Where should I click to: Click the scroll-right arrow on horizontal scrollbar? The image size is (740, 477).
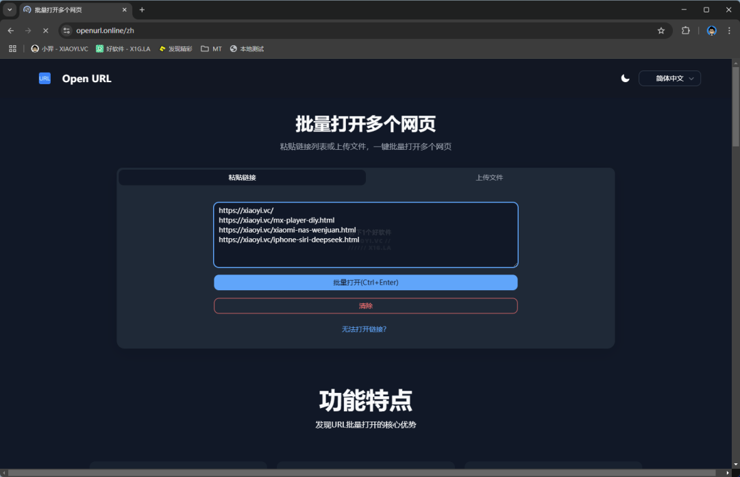(x=727, y=473)
